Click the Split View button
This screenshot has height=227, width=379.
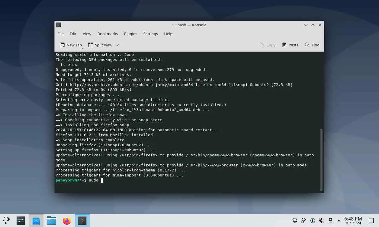[100, 45]
